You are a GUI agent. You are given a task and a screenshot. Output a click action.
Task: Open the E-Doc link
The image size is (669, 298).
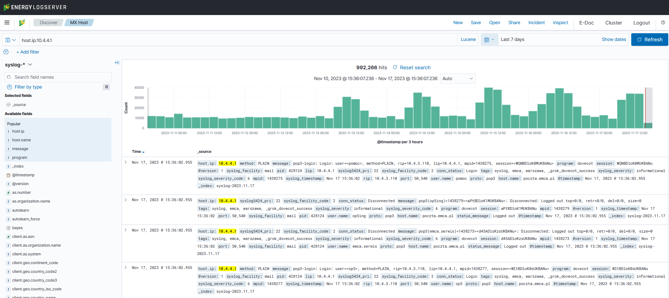pyautogui.click(x=587, y=23)
